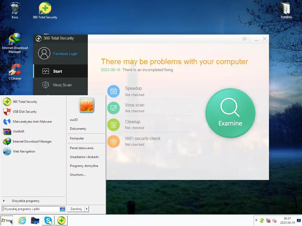Open WinRAR from Start menu

(x=34, y=132)
